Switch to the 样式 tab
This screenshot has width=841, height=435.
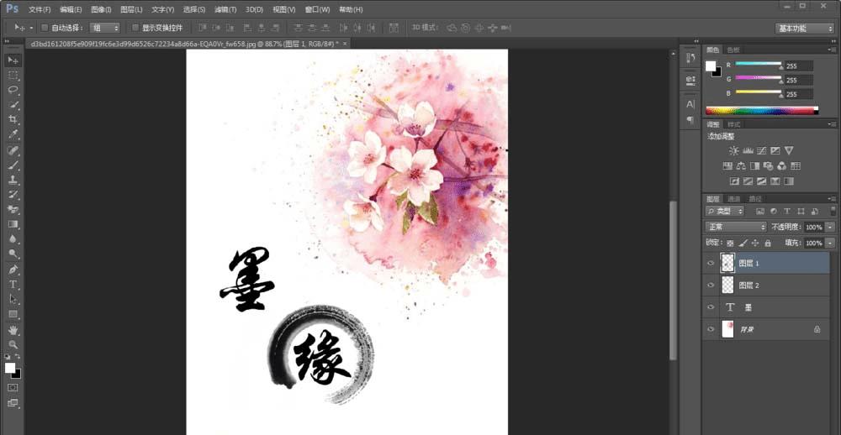(733, 124)
